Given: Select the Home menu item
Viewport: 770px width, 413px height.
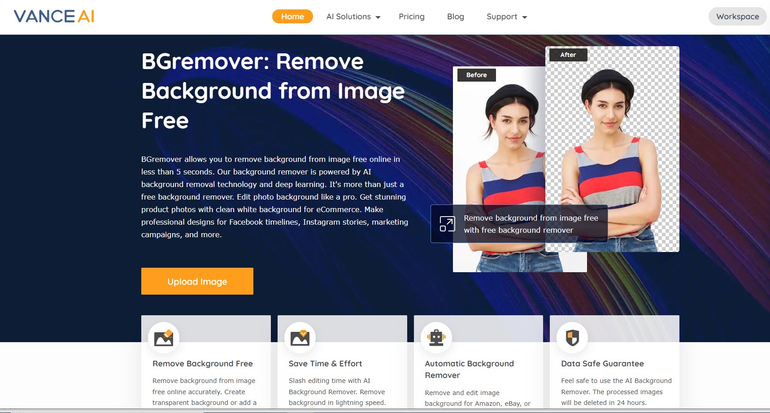Looking at the screenshot, I should tap(292, 16).
